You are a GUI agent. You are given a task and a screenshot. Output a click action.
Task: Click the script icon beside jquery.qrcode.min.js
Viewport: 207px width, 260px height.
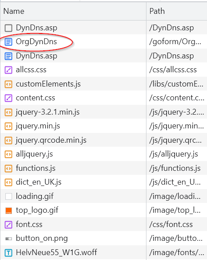click(x=8, y=140)
